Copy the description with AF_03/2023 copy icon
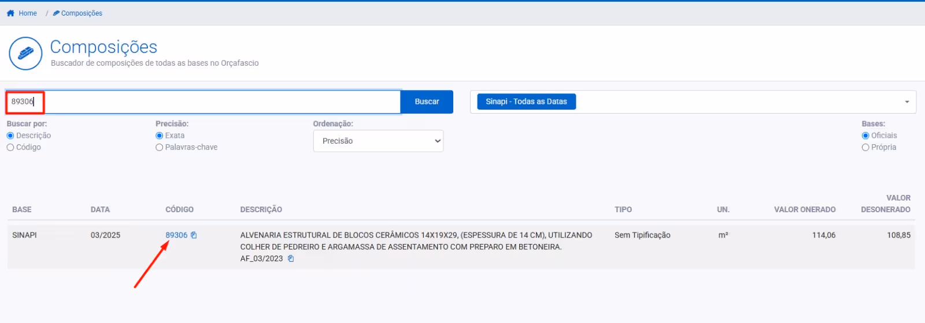 click(291, 259)
